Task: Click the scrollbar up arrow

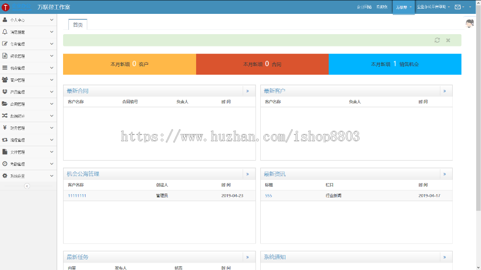Action: point(478,3)
